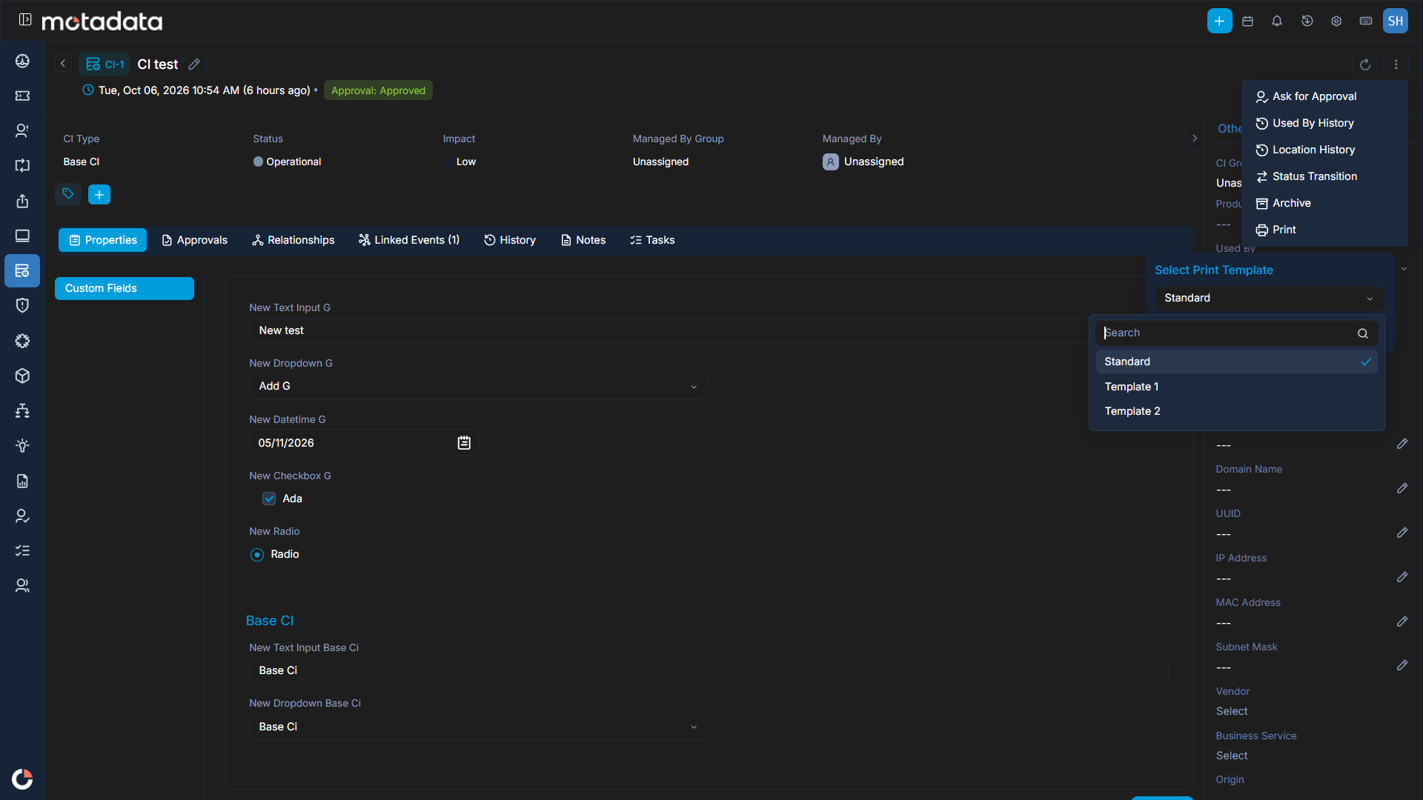Open the Vendor Select dropdown
The width and height of the screenshot is (1423, 800).
coord(1232,711)
